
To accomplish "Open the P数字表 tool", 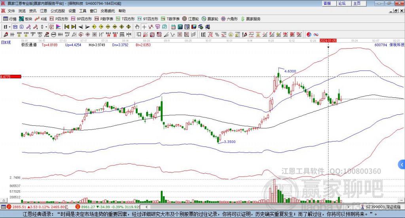I will click(x=104, y=19).
